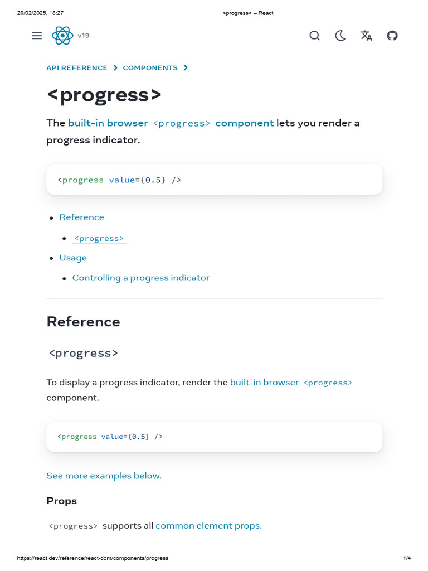This screenshot has height=571, width=428.
Task: Open the GitHub repository icon
Action: coord(392,36)
